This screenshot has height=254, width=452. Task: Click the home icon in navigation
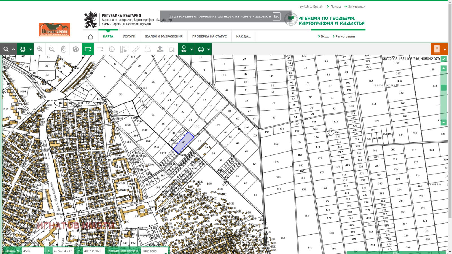90,37
